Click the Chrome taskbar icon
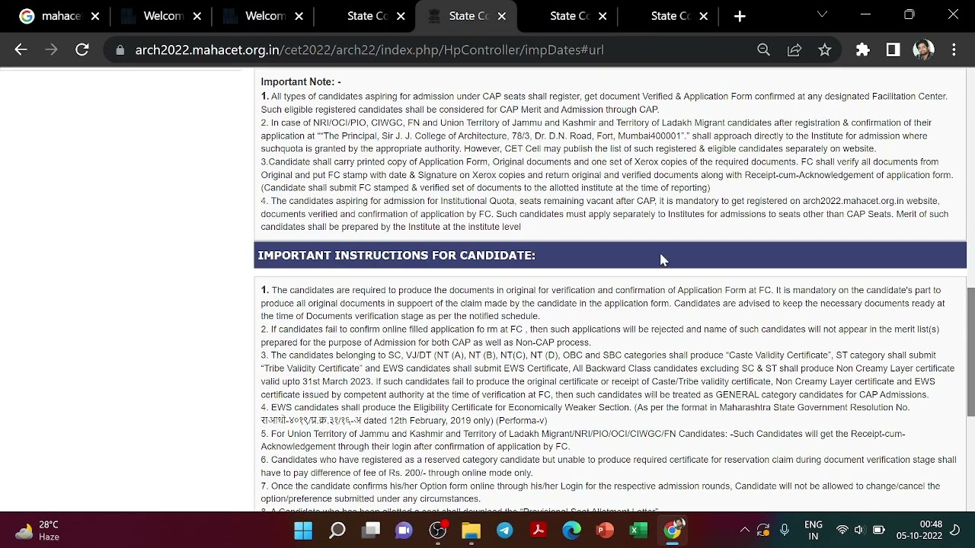Image resolution: width=975 pixels, height=548 pixels. (x=673, y=530)
